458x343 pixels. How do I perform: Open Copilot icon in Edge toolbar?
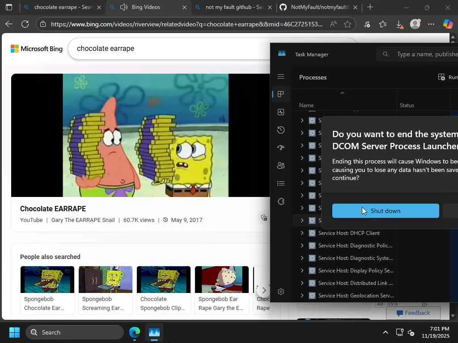[x=447, y=24]
